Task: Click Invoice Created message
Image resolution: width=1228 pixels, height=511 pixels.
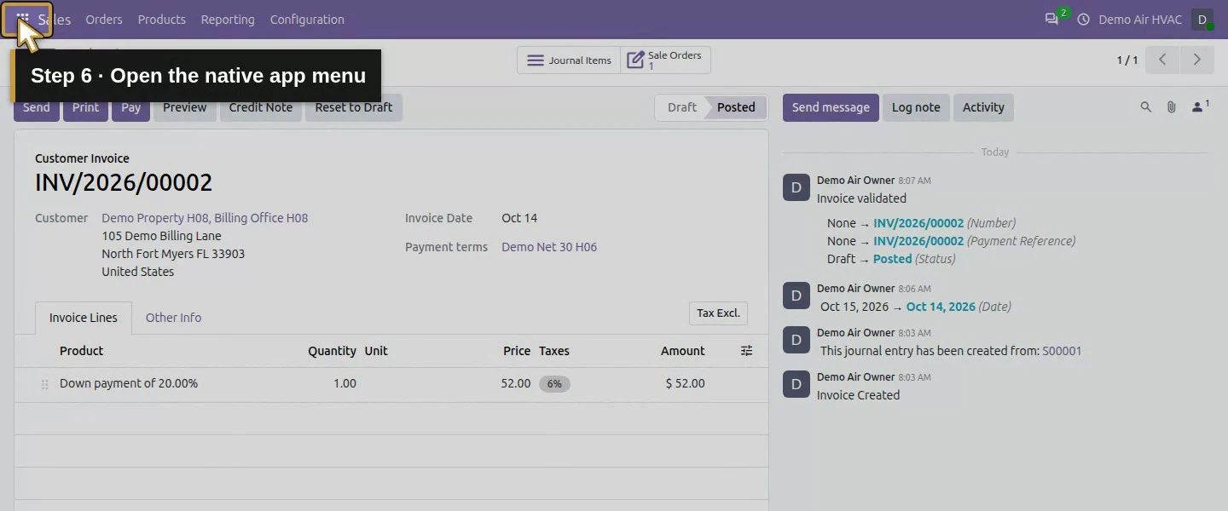Action: pos(858,395)
